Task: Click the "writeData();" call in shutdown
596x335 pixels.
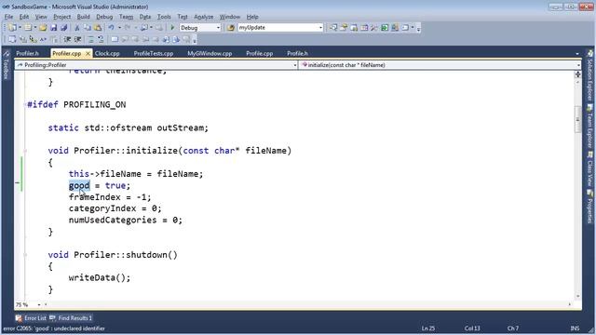Action: point(100,278)
